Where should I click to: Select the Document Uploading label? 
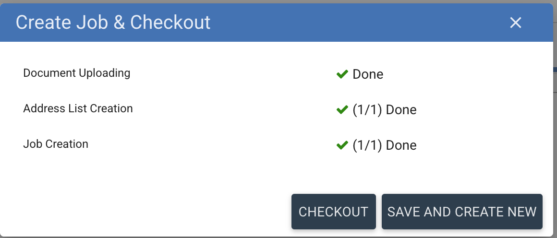[x=77, y=73]
